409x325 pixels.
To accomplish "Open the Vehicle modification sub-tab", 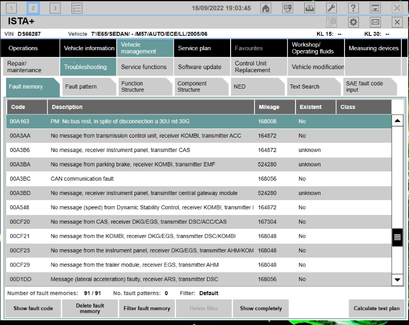I will pyautogui.click(x=316, y=67).
